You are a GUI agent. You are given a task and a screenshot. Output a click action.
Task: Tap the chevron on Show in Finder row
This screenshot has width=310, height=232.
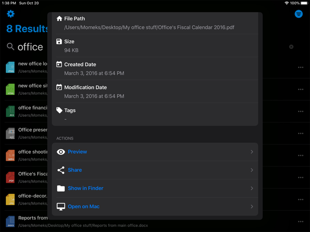[x=252, y=188]
